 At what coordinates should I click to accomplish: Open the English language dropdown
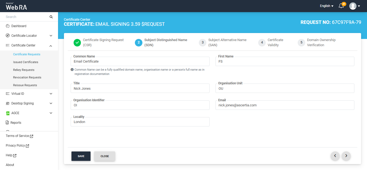click(326, 6)
